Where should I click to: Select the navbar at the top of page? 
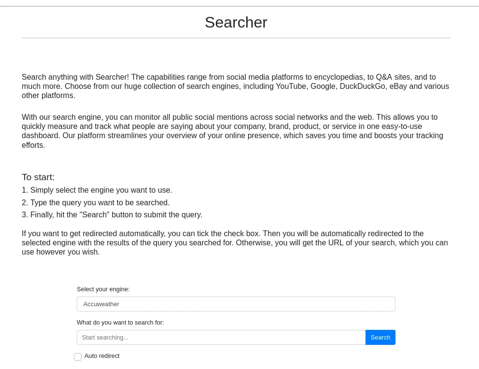(236, 3)
